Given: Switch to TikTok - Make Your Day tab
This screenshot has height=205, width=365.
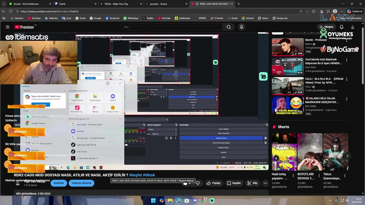Looking at the screenshot, I should point(121,4).
